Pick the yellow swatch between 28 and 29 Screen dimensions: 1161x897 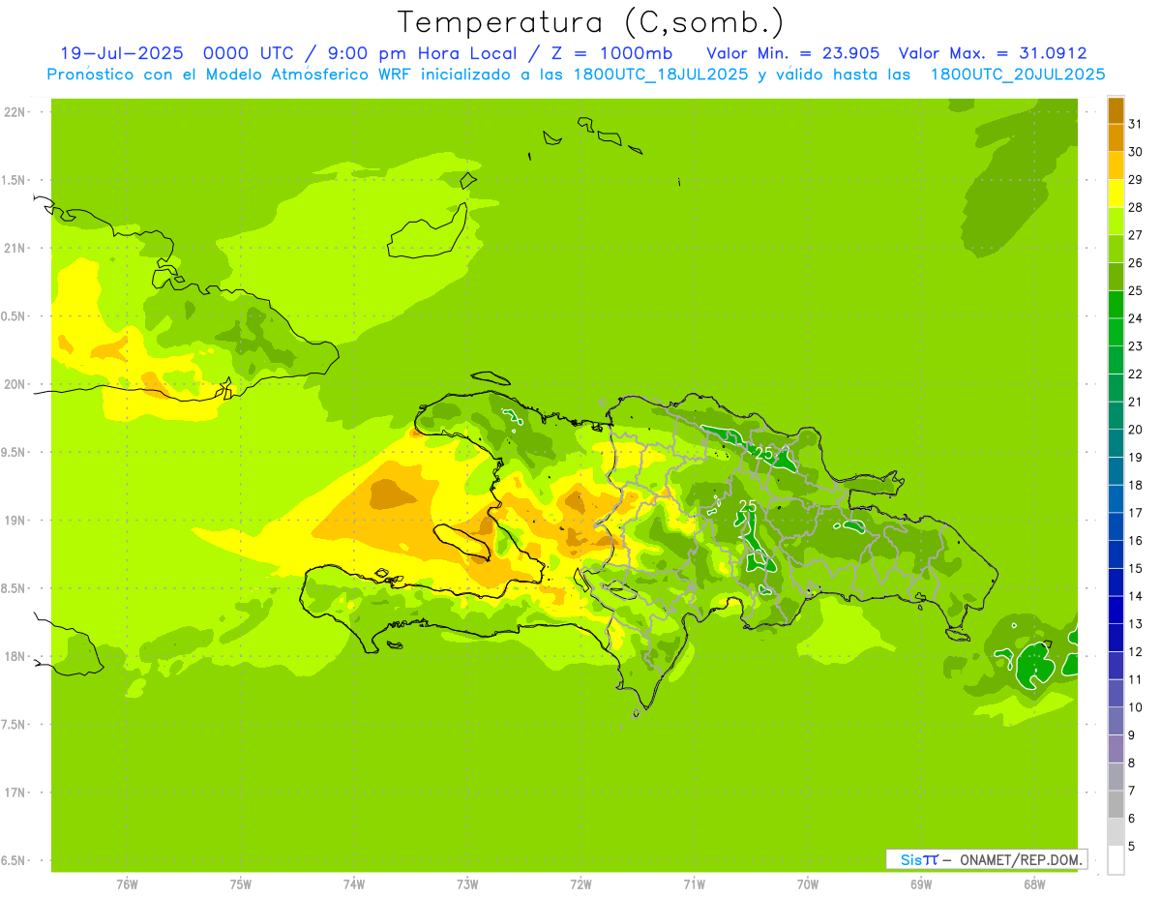point(1116,194)
